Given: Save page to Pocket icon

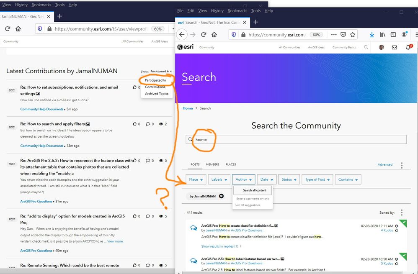Looking at the screenshot, I should click(343, 35).
